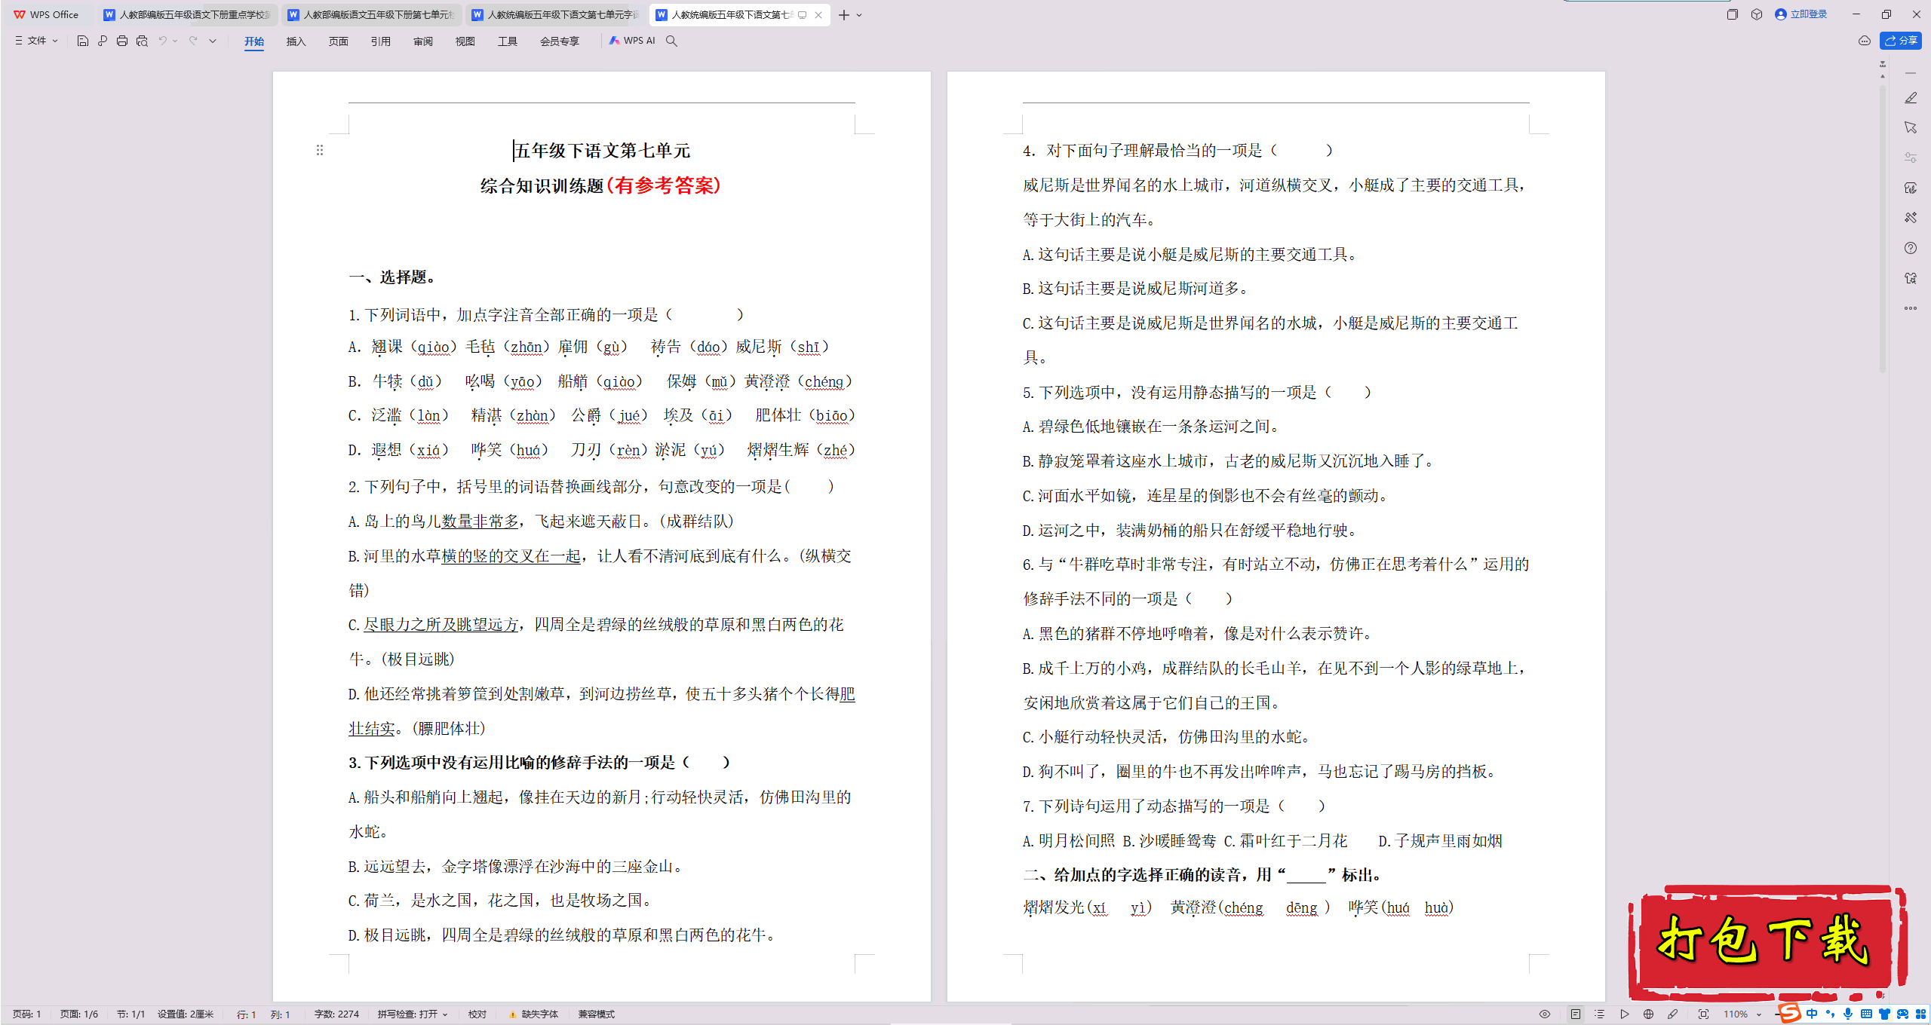Click the cube app-center icon in title bar
The height and width of the screenshot is (1025, 1931).
tap(1757, 14)
